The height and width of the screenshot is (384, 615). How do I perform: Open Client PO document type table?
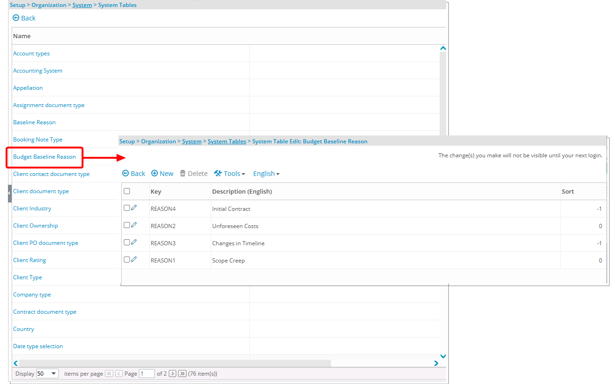tap(46, 243)
